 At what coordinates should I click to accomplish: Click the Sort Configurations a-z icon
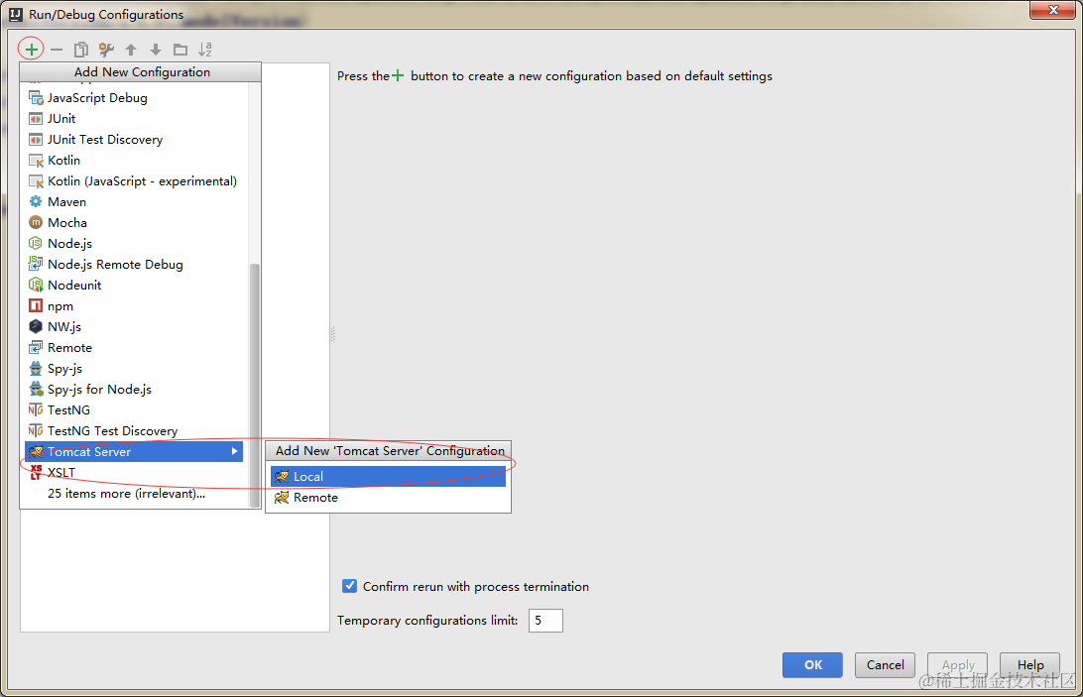tap(205, 49)
